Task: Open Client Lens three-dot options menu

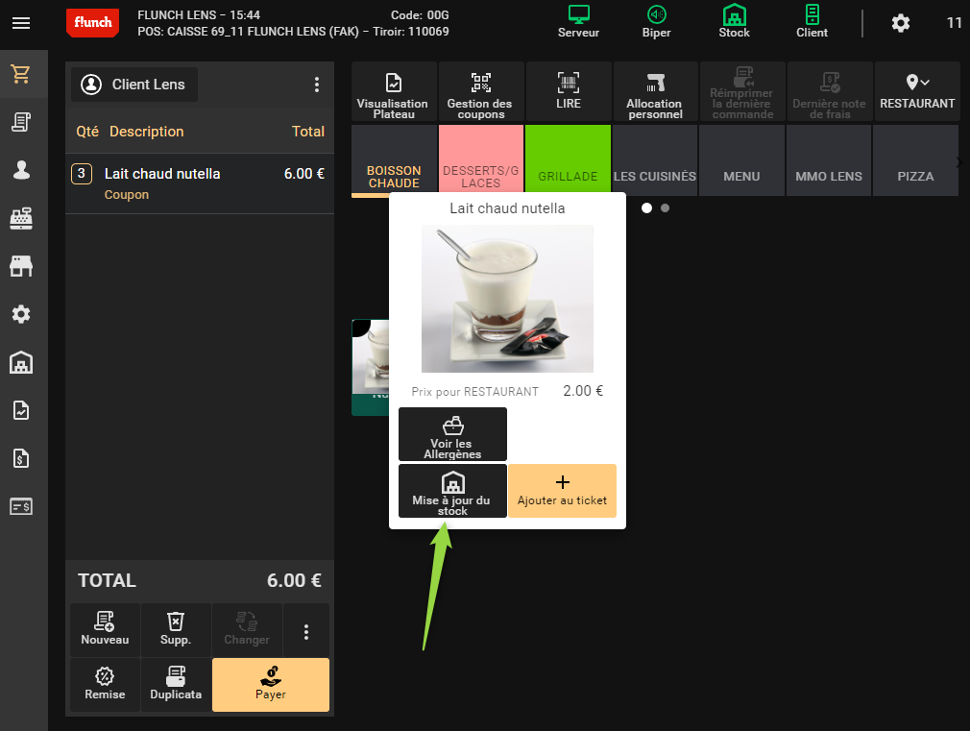Action: point(317,85)
